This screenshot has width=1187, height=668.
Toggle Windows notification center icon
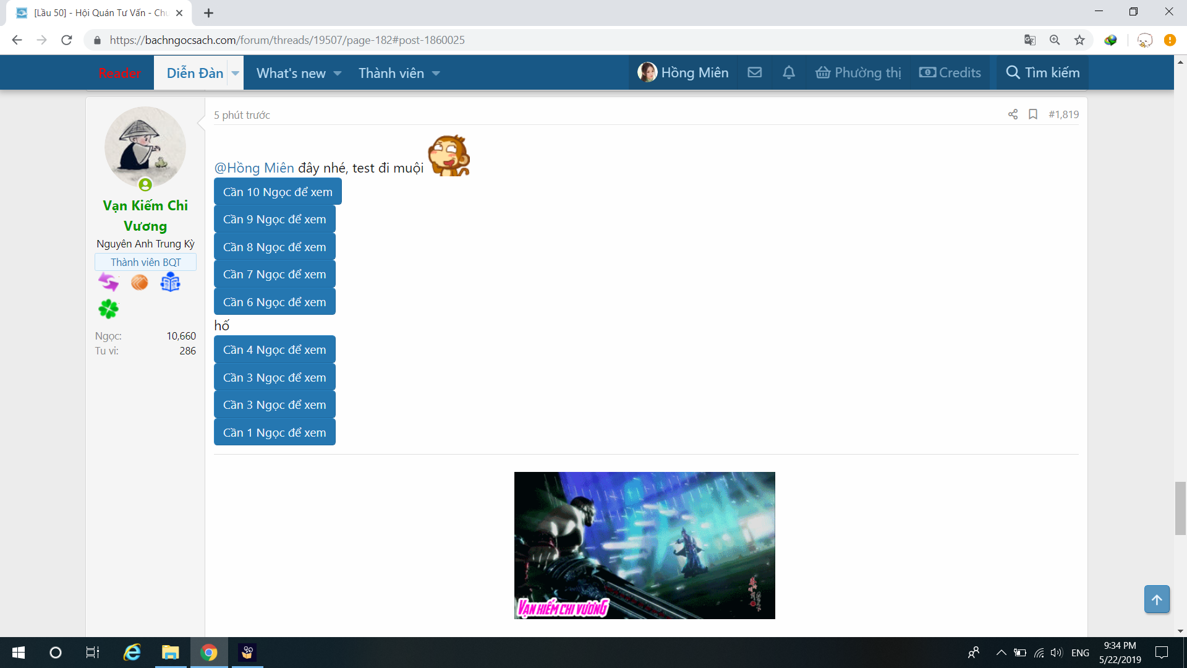(x=1162, y=653)
